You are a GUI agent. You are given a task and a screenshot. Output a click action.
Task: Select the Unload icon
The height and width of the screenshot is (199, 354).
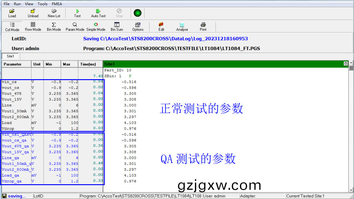pos(32,13)
